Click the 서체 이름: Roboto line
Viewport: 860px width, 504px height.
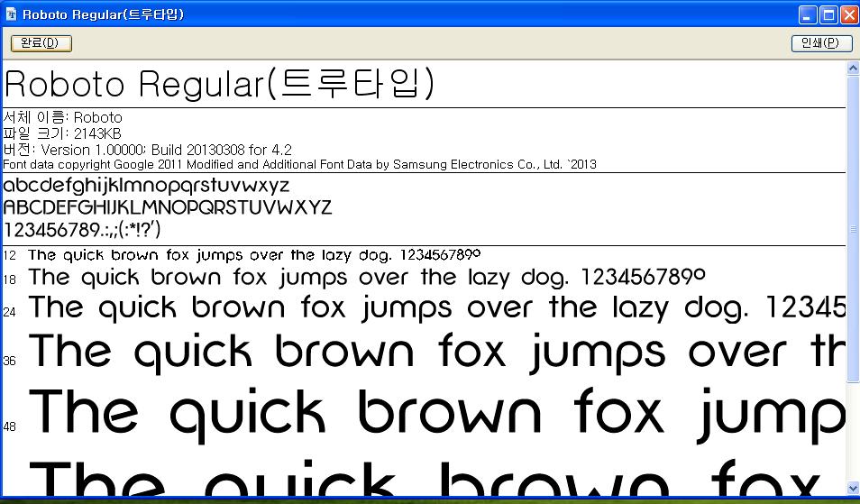(x=63, y=117)
